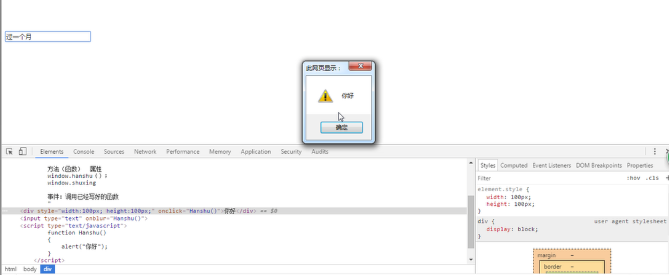Toggle the device toolbar icon
Viewport: 669px width, 275px height.
click(22, 152)
